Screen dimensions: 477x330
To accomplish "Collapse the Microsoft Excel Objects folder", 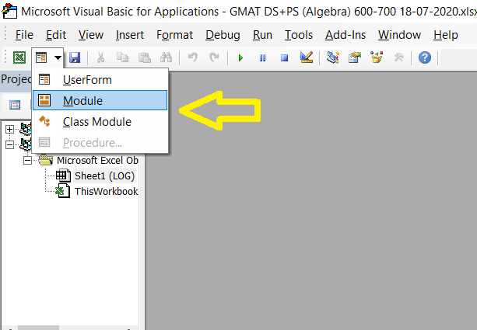I will pos(27,160).
